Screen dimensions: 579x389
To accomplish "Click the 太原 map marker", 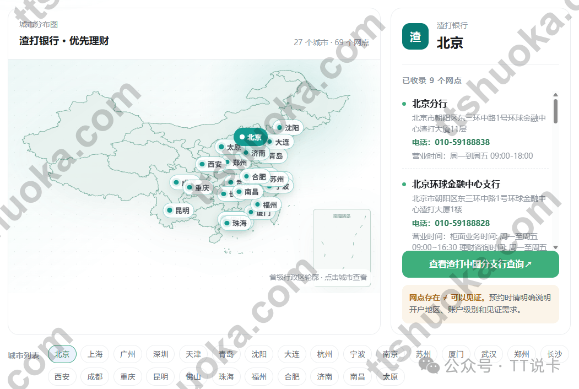I will point(229,147).
